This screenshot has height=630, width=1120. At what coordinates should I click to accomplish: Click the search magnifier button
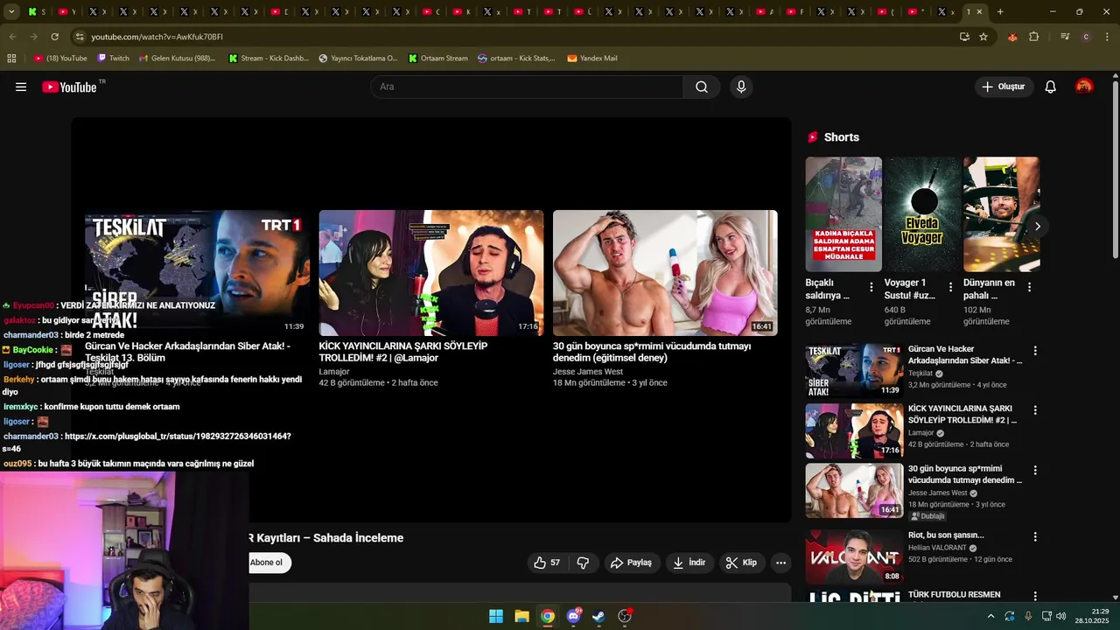coord(702,87)
